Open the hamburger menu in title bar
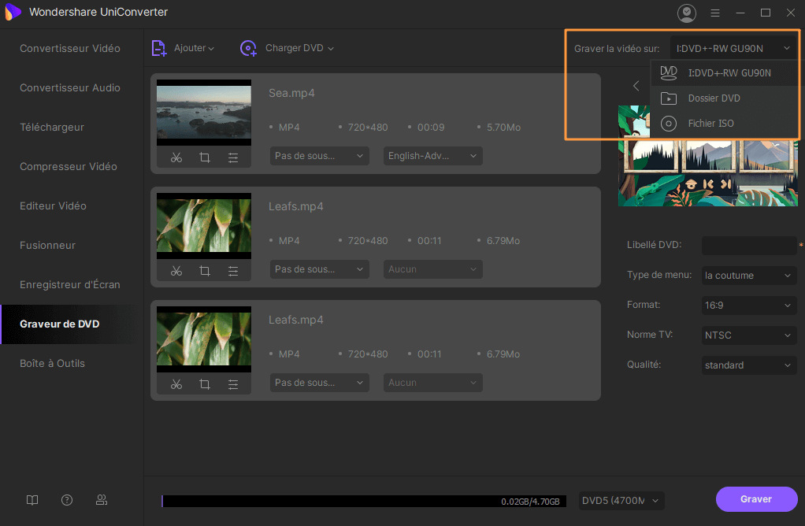 [715, 13]
